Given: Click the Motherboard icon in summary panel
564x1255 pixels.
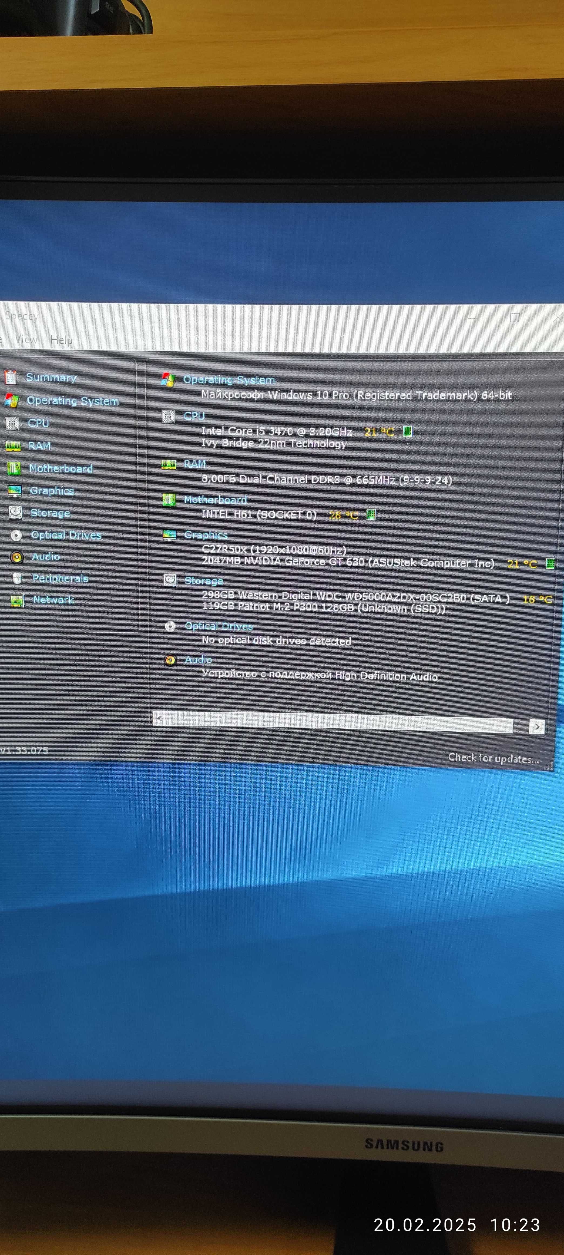Looking at the screenshot, I should [x=169, y=500].
